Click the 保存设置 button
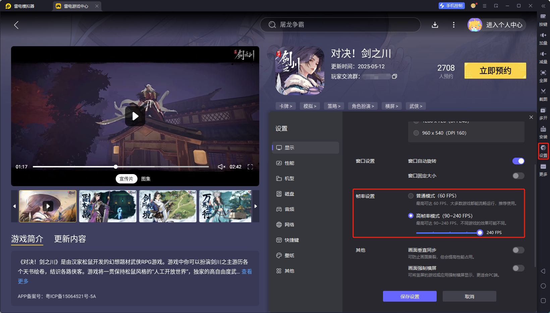This screenshot has width=550, height=313. [409, 296]
